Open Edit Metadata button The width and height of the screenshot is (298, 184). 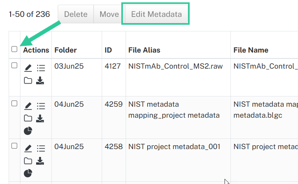pos(156,14)
